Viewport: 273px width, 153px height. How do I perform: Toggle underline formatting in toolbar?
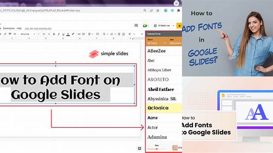[63, 34]
